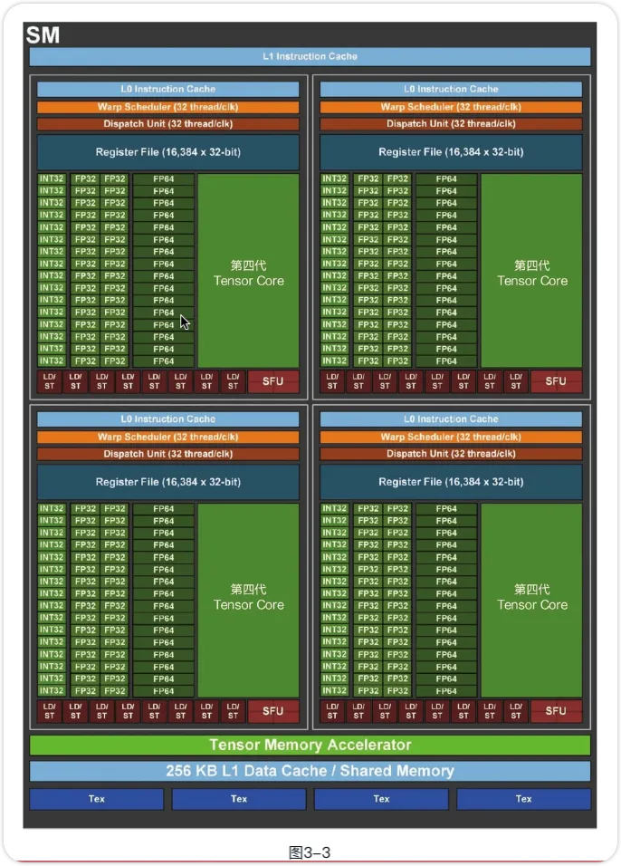Click the Tensor Memory Accelerator bar
Screen dimensions: 621x866
310,745
